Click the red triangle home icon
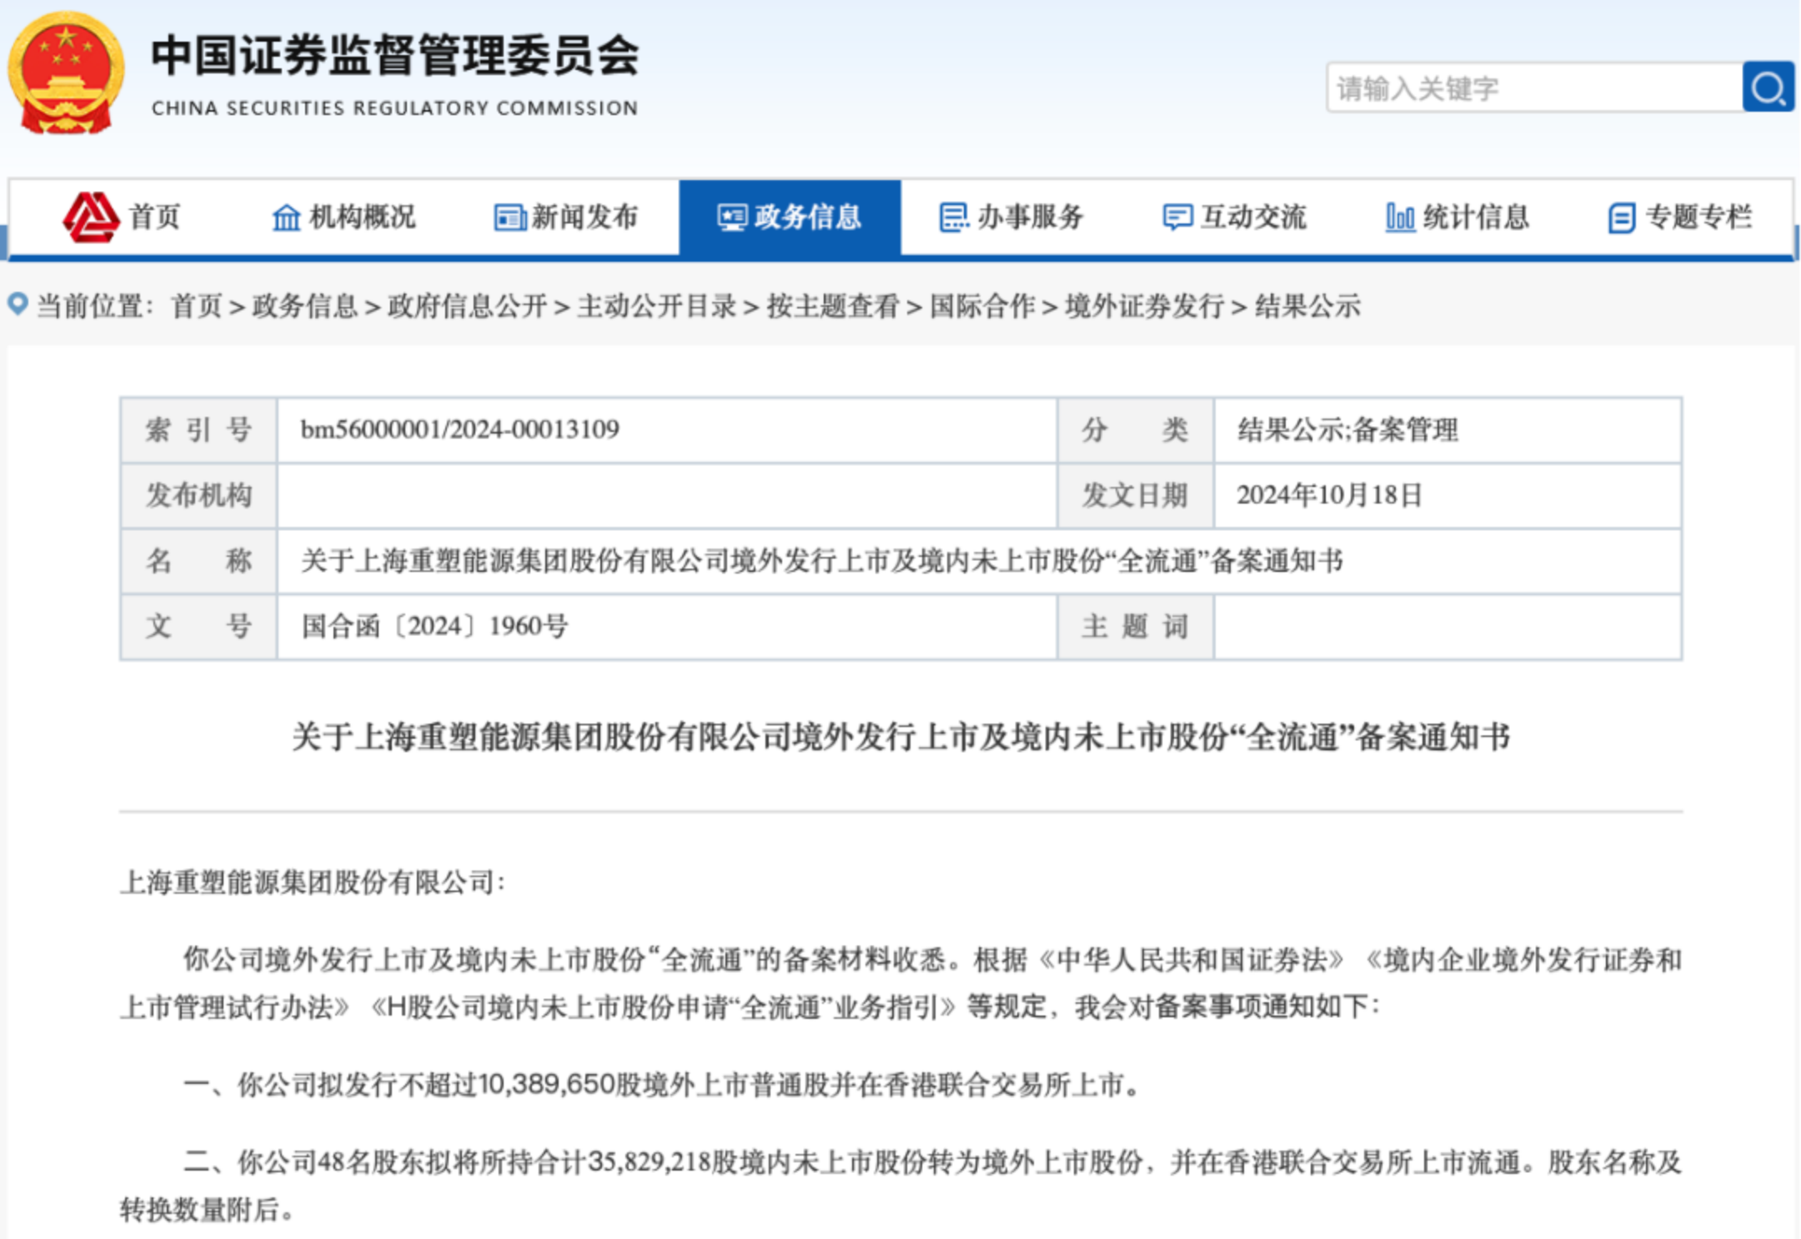1801x1239 pixels. click(x=90, y=217)
